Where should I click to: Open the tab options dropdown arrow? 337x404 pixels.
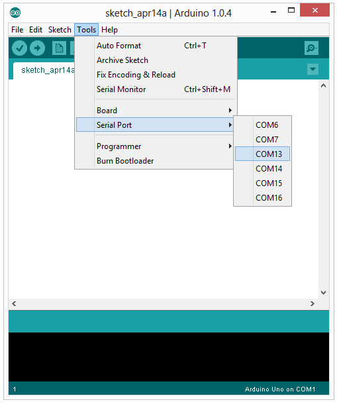click(313, 69)
